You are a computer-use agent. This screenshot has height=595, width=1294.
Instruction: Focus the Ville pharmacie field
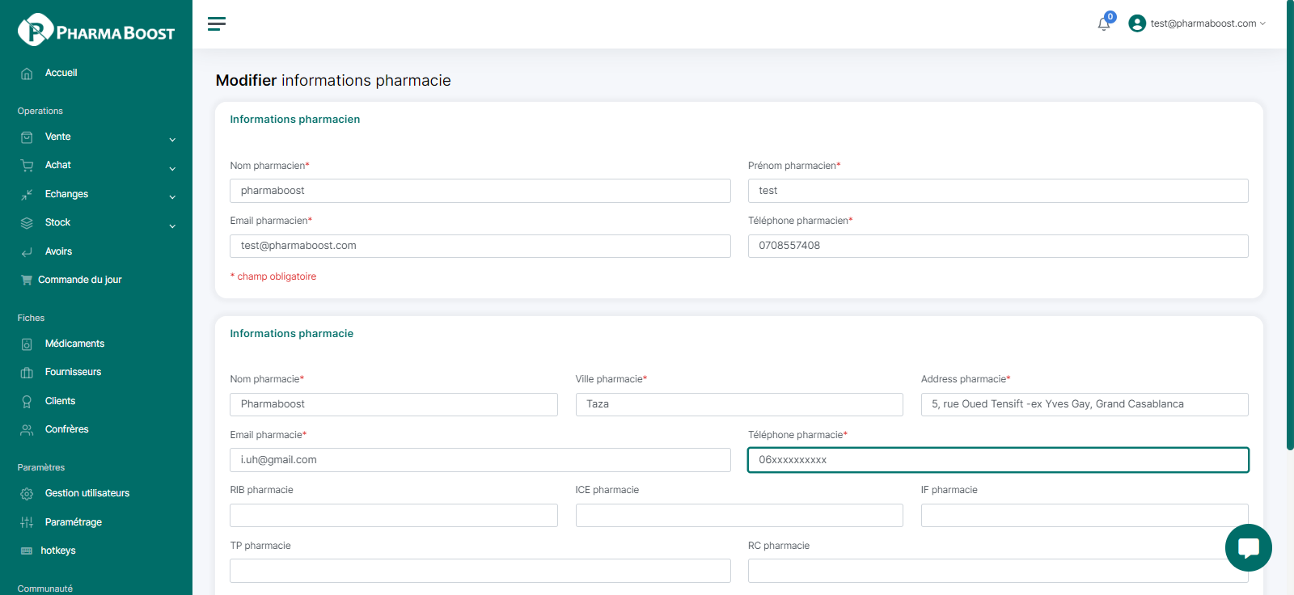[739, 404]
